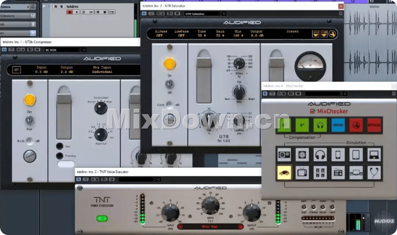Select the car simulation in MixChecker
Image resolution: width=397 pixels, height=235 pixels.
285,172
